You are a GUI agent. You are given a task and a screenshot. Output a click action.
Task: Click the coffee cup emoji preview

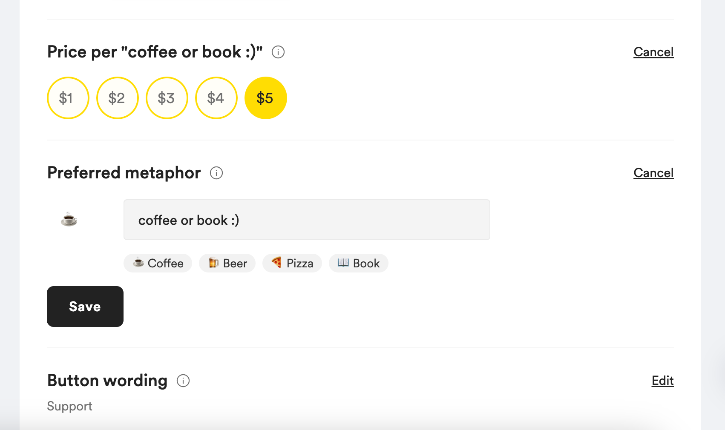tap(68, 220)
